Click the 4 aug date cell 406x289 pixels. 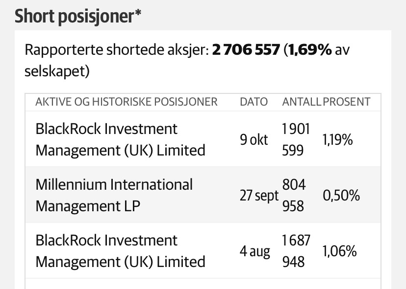(255, 251)
